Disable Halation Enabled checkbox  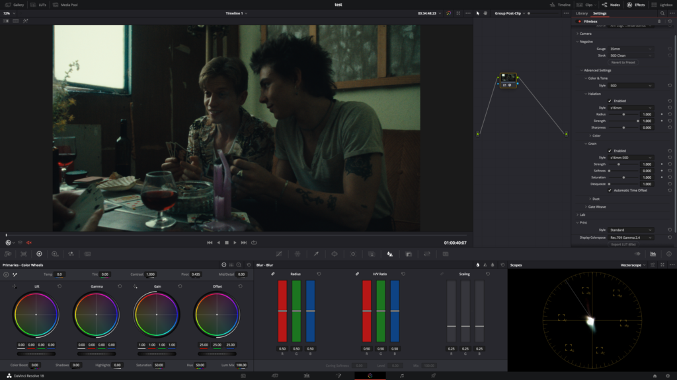pos(610,101)
